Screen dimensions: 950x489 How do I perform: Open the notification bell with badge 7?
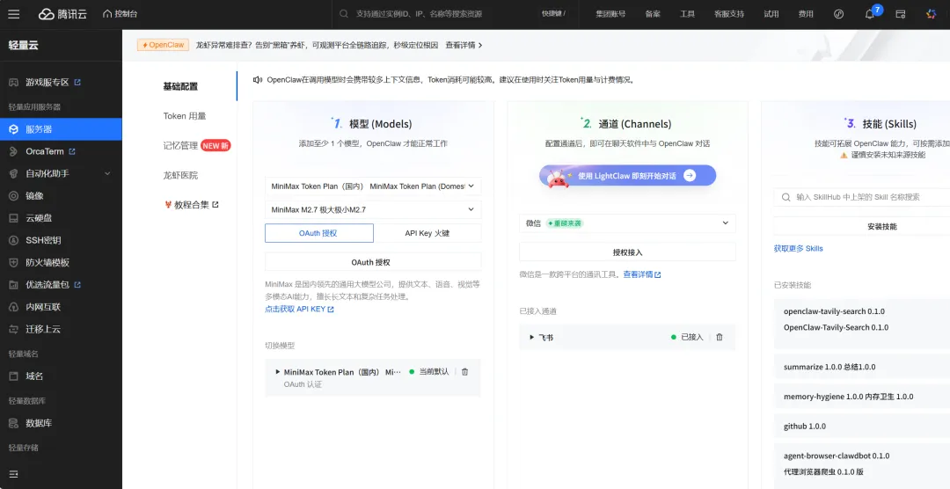click(x=869, y=14)
